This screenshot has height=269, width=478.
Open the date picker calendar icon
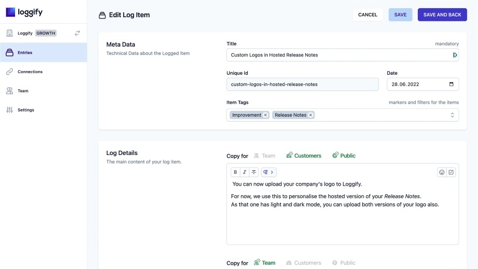pyautogui.click(x=451, y=84)
